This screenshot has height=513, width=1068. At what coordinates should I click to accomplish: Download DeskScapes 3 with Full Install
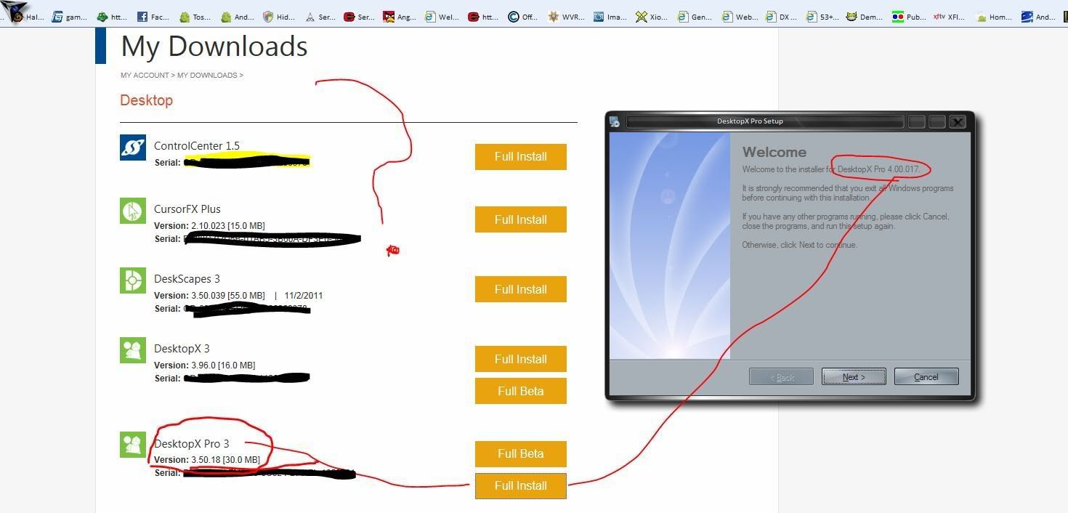521,289
